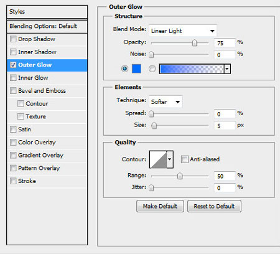This screenshot has height=254, width=280.
Task: Select the Stroke style label
Action: tap(27, 181)
